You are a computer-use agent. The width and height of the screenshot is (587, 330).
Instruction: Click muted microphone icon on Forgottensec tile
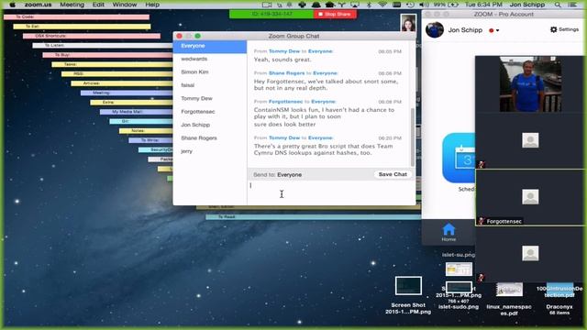pos(482,221)
